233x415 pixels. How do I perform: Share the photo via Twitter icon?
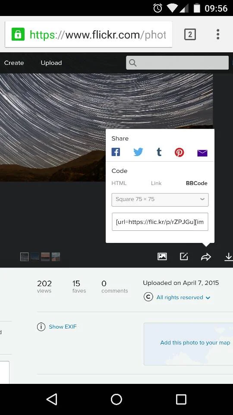coord(138,152)
